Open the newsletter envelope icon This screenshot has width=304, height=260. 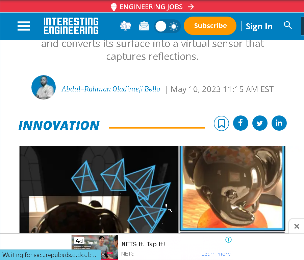pos(144,26)
